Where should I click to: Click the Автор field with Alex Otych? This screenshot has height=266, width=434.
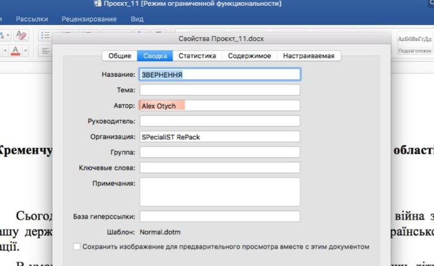220,106
